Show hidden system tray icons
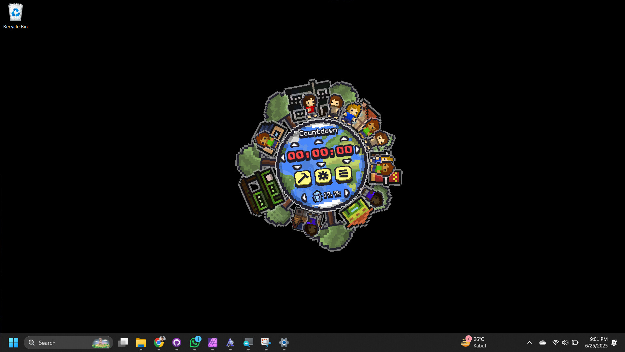 (x=530, y=343)
